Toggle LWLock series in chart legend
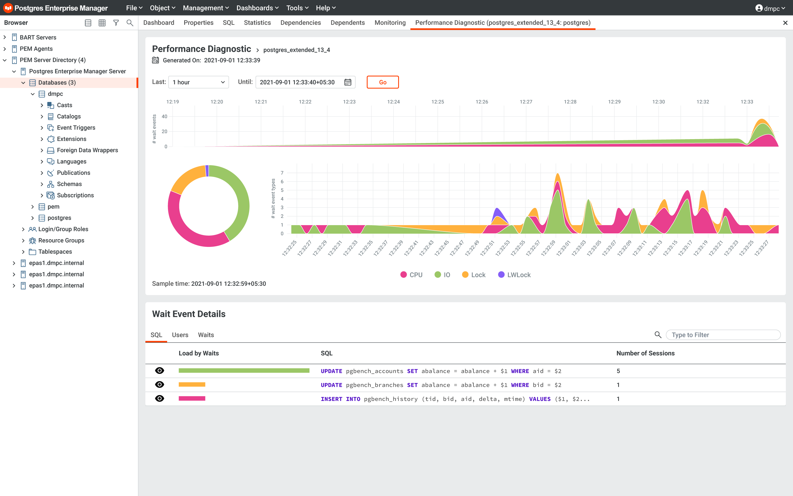 pyautogui.click(x=514, y=275)
